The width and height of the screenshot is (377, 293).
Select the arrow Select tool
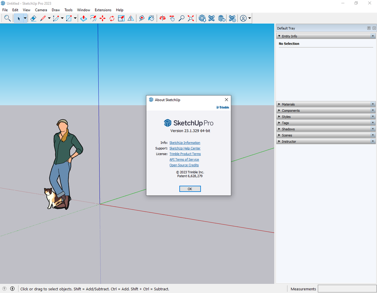[19, 18]
